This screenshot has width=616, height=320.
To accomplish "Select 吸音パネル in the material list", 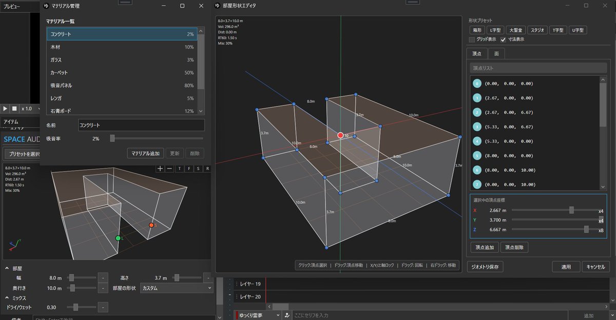I will (122, 85).
